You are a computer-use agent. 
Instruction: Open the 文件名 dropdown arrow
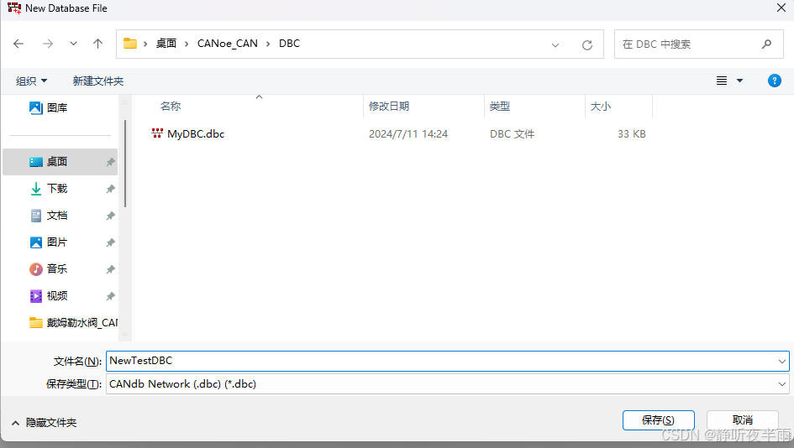[x=782, y=362]
